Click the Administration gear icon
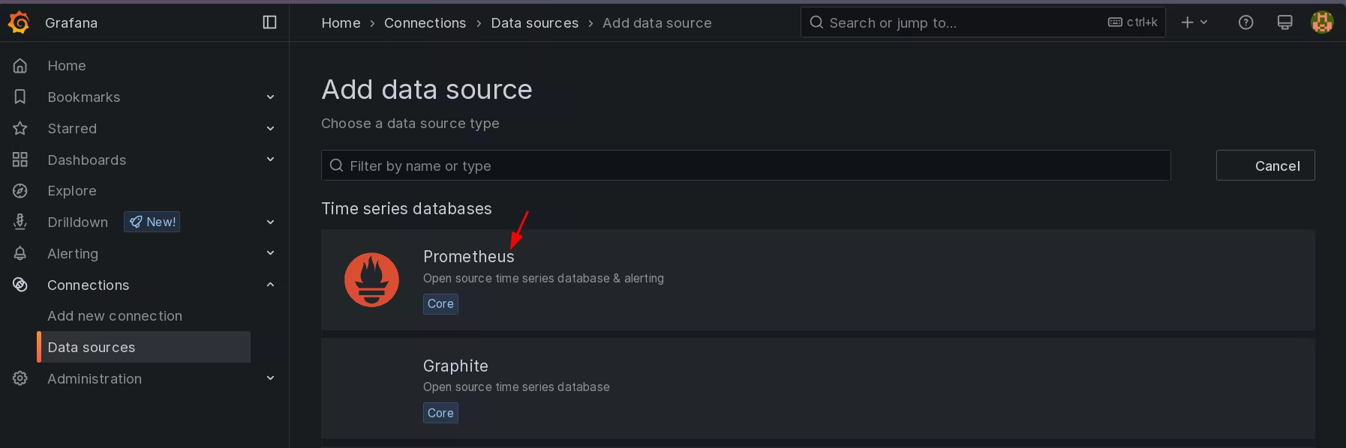The image size is (1346, 448). 20,379
